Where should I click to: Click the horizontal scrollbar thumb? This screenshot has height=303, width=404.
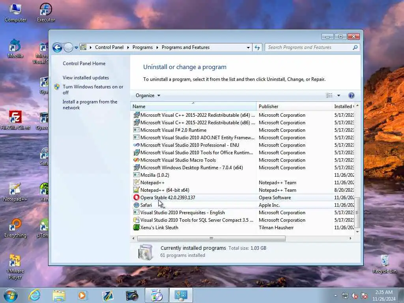click(211, 239)
